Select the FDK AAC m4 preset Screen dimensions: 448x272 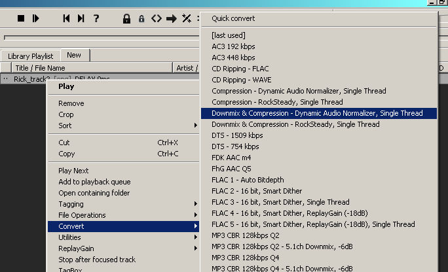(x=319, y=158)
